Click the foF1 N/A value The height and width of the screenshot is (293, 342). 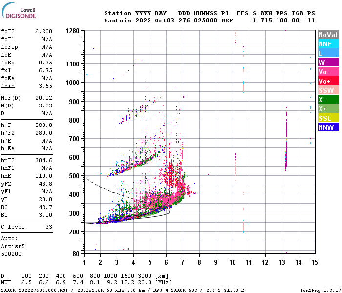47,39
